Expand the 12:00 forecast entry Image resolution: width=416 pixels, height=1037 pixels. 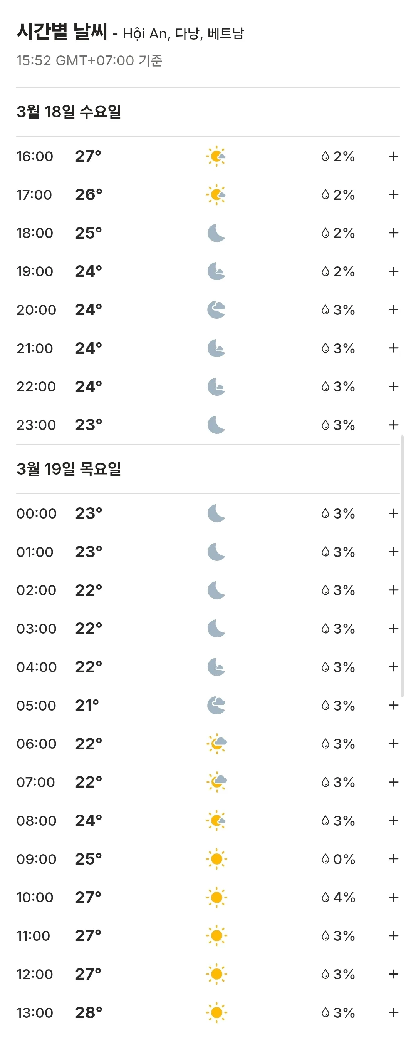pyautogui.click(x=394, y=974)
